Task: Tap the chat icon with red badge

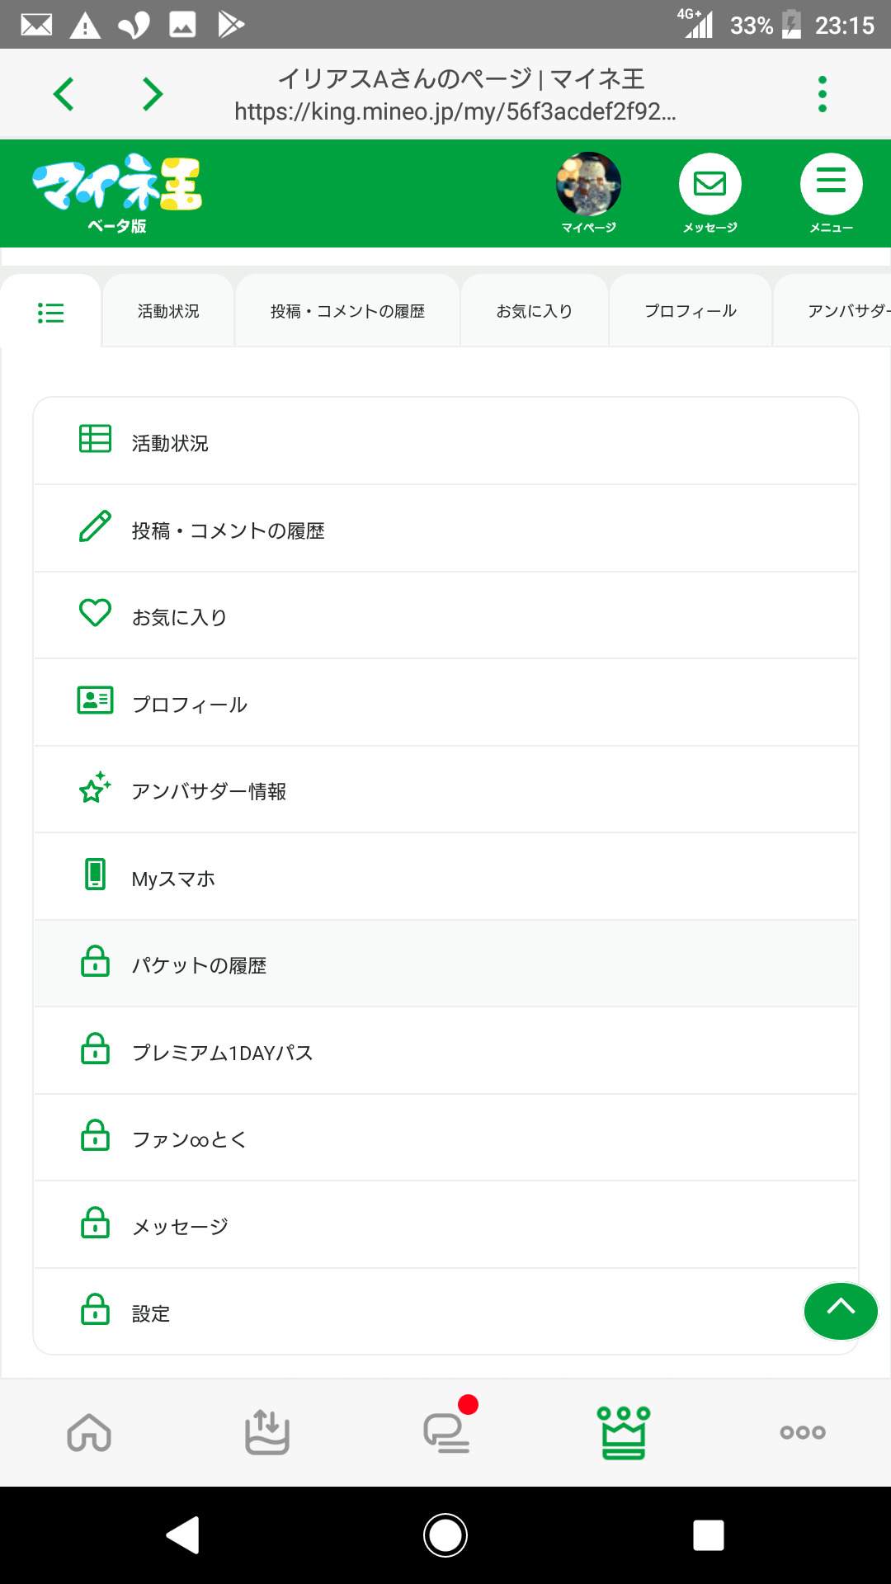Action: coord(446,1432)
